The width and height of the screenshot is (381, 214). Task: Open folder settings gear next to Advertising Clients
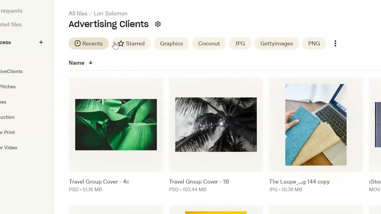point(158,24)
